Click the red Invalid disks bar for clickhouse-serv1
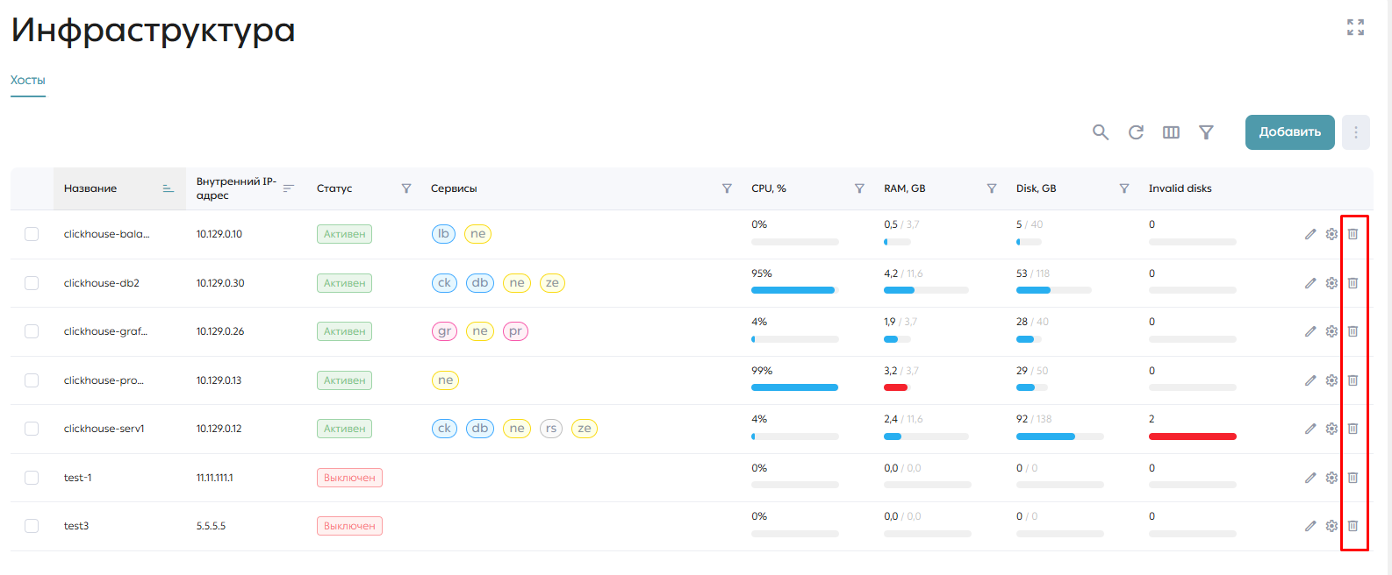This screenshot has width=1392, height=575. [1193, 437]
